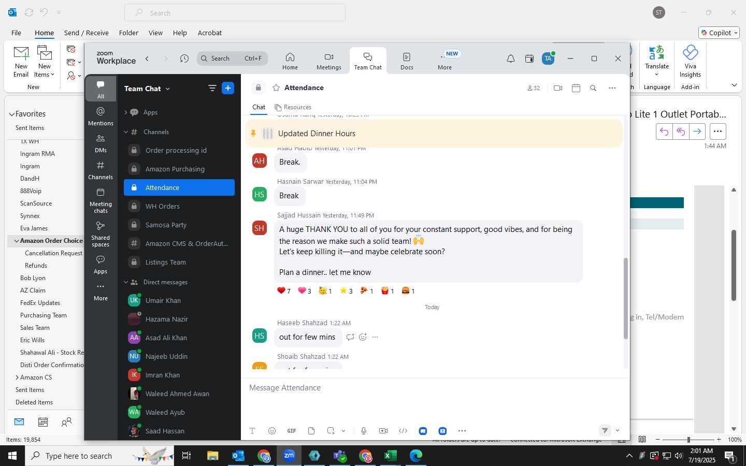Toggle the fries reaction
746x466 pixels.
pos(388,291)
